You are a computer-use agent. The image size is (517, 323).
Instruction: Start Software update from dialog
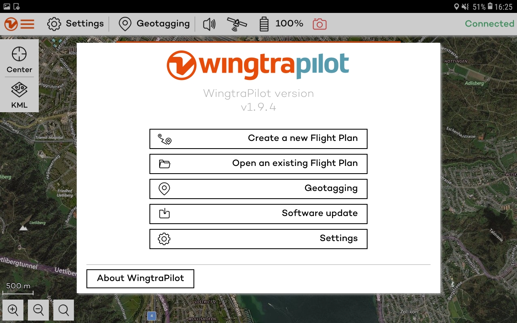(258, 214)
